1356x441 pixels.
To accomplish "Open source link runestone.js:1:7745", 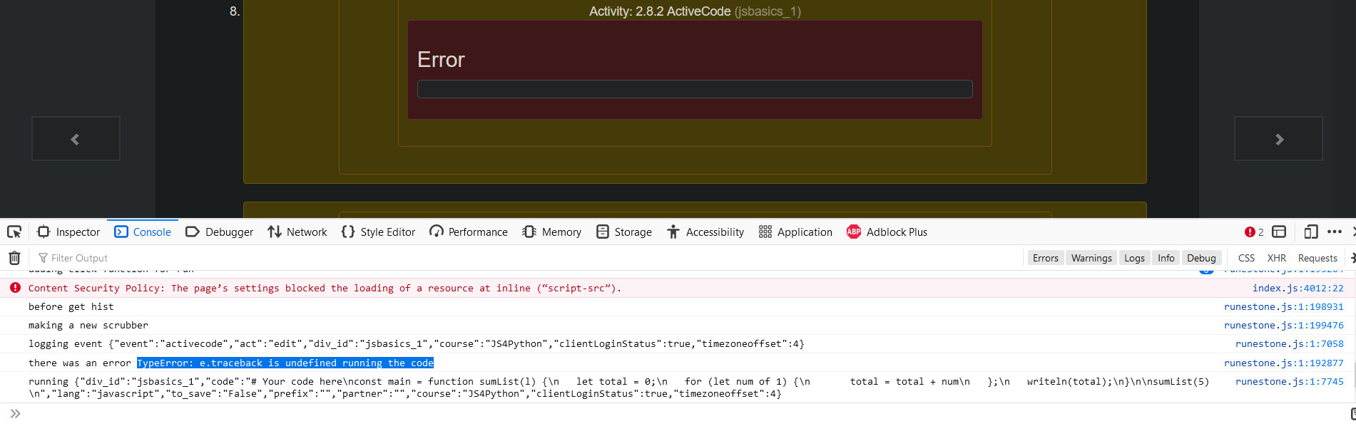I will [x=1289, y=382].
